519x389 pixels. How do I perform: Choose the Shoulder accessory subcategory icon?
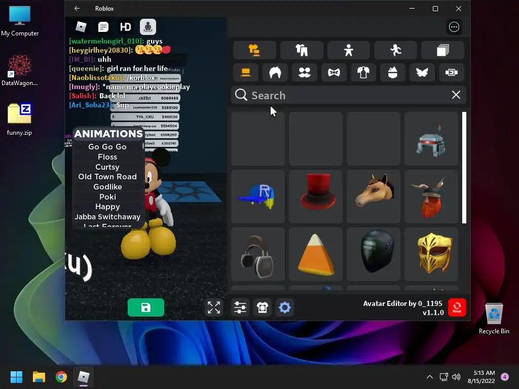363,72
